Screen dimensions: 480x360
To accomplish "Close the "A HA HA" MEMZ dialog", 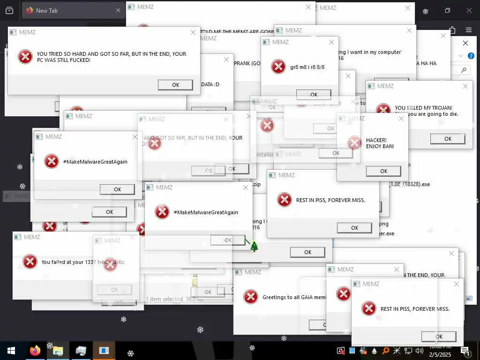I will click(443, 36).
